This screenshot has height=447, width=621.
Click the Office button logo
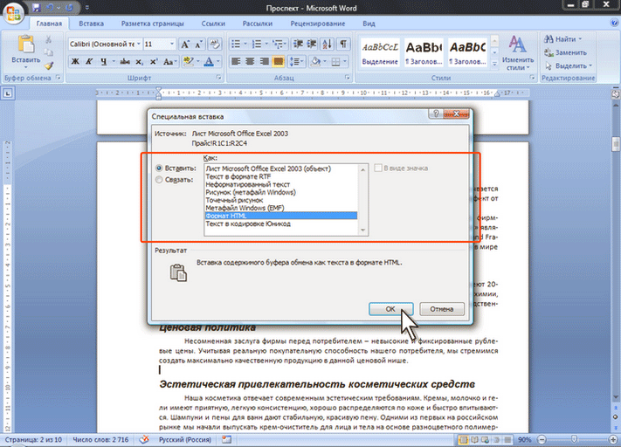point(13,13)
